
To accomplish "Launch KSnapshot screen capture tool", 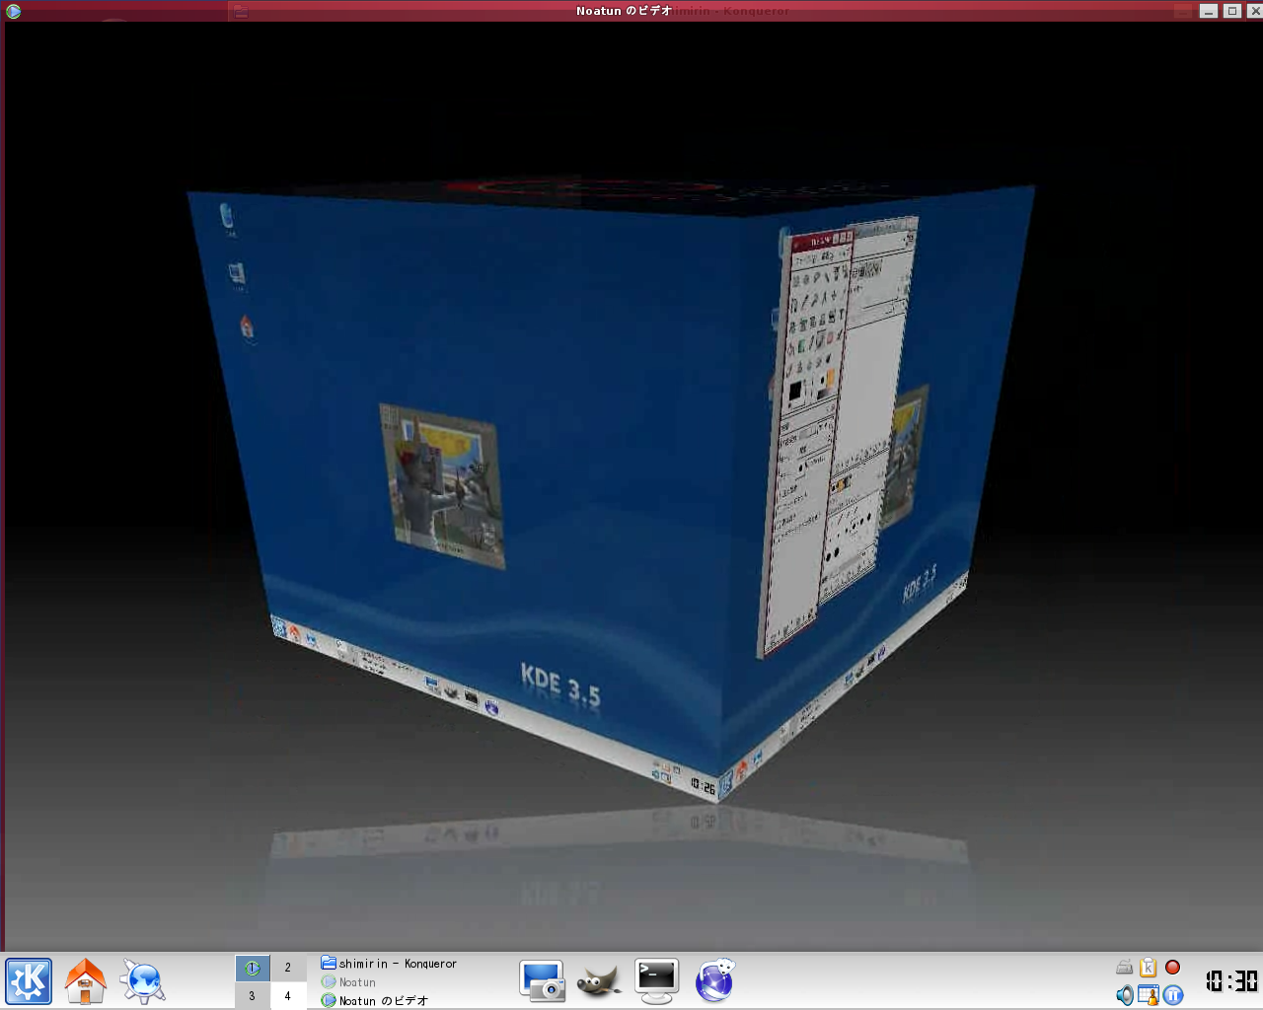I will (x=542, y=981).
